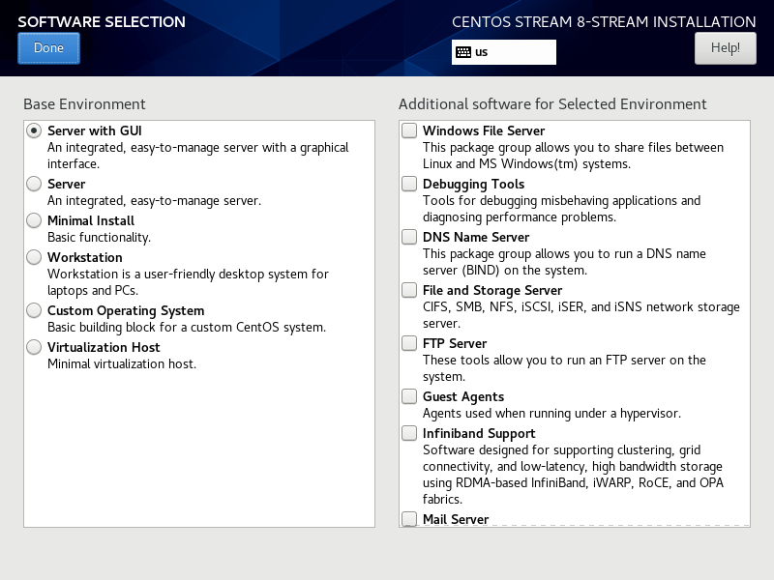Click 'Agents used when running under a hypervisor.'
774x580 pixels.
(x=551, y=414)
